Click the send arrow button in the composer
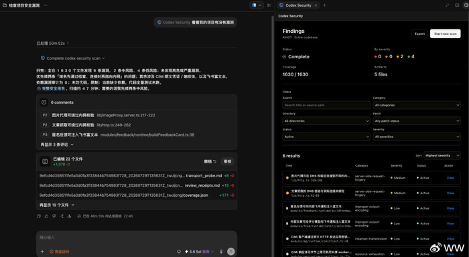Viewport: 469px width, 257px height. (x=230, y=252)
